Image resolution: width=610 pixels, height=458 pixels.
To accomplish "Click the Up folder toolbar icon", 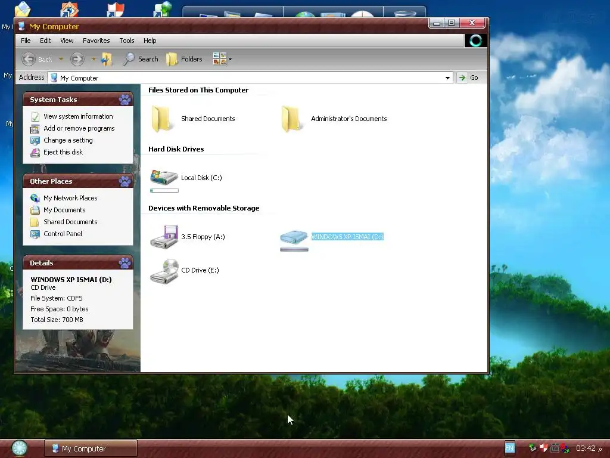I will pos(107,59).
